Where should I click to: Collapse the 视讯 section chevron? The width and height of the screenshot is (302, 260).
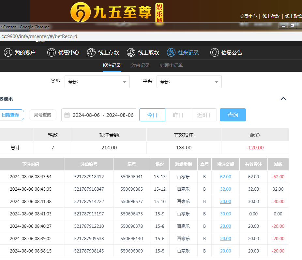coord(283,99)
